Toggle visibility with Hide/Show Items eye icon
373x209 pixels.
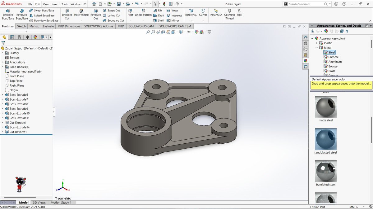pyautogui.click(x=189, y=32)
